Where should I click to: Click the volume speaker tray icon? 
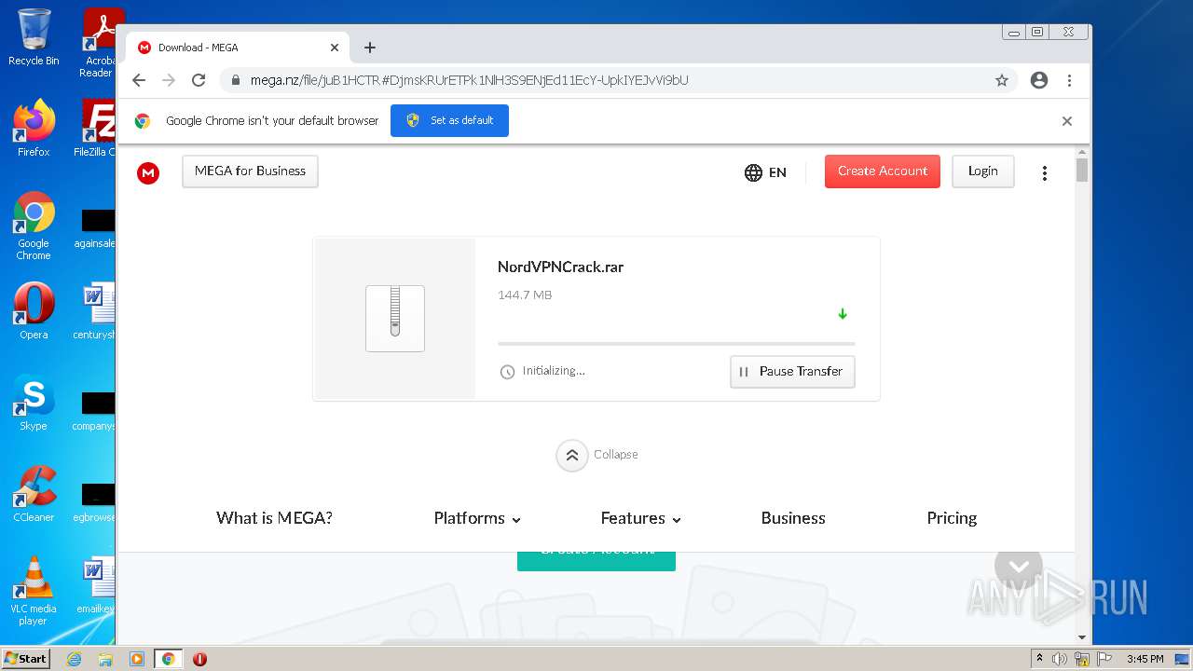click(x=1060, y=659)
